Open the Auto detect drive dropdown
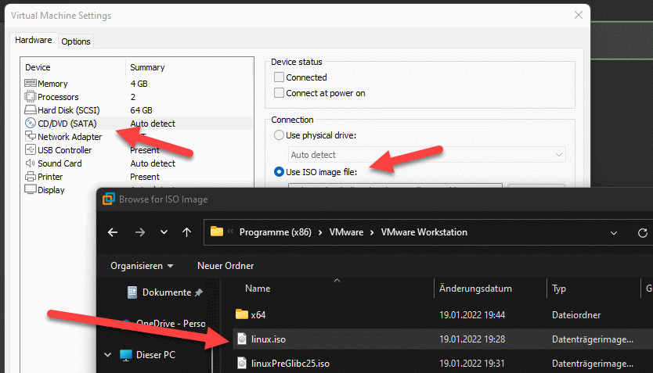The width and height of the screenshot is (653, 373). 559,155
